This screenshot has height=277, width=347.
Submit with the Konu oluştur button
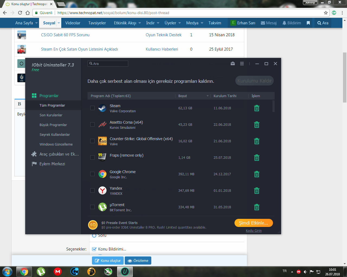click(x=108, y=261)
